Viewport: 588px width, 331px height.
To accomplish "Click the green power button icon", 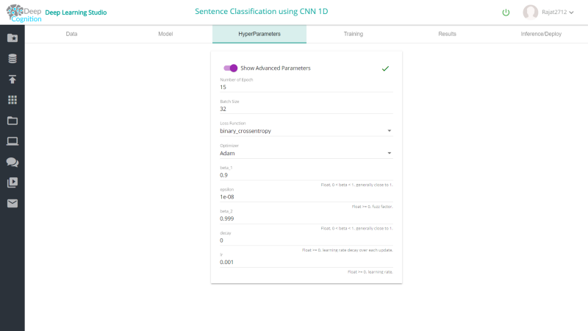I will [x=506, y=13].
